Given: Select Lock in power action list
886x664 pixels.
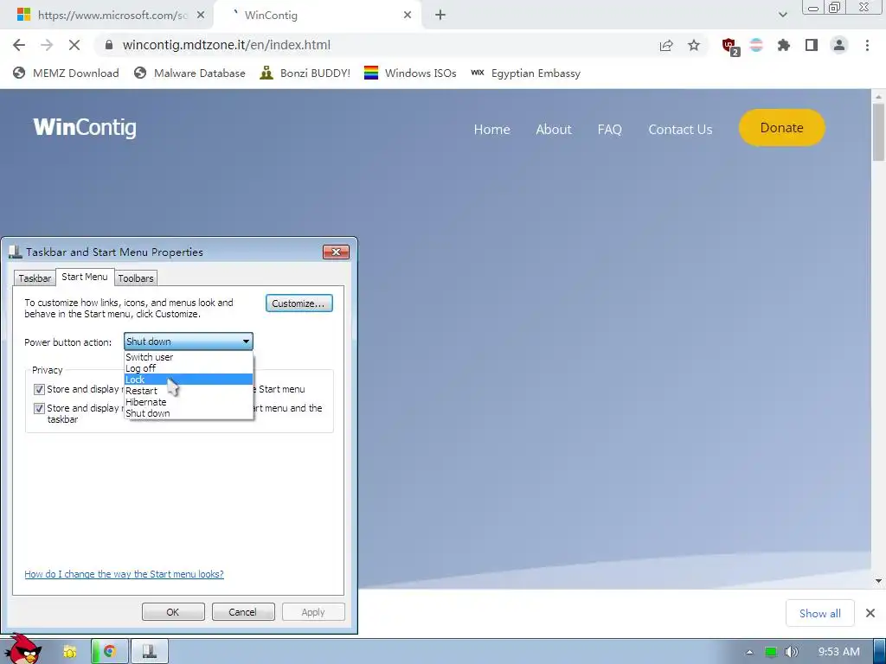Looking at the screenshot, I should (188, 380).
